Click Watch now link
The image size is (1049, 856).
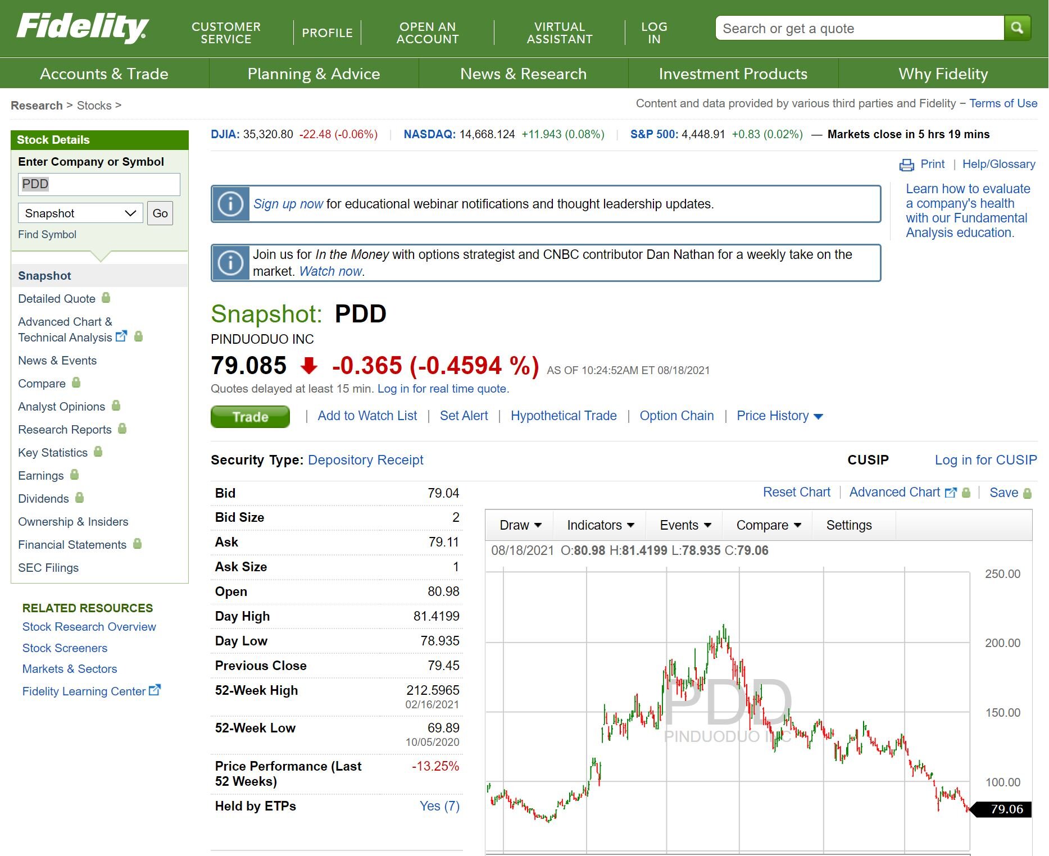330,271
